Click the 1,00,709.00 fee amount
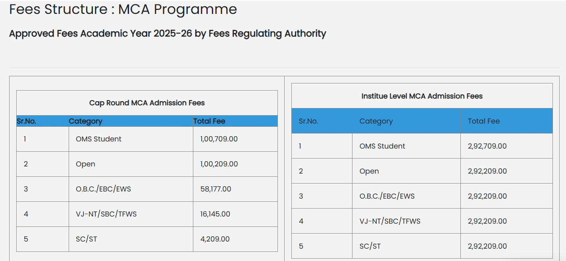The width and height of the screenshot is (566, 261). click(219, 139)
